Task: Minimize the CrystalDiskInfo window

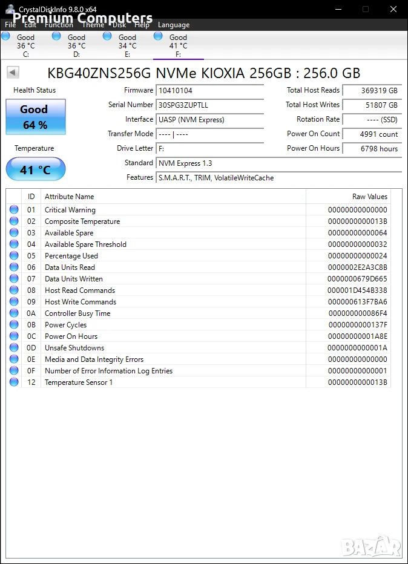Action: tap(338, 9)
